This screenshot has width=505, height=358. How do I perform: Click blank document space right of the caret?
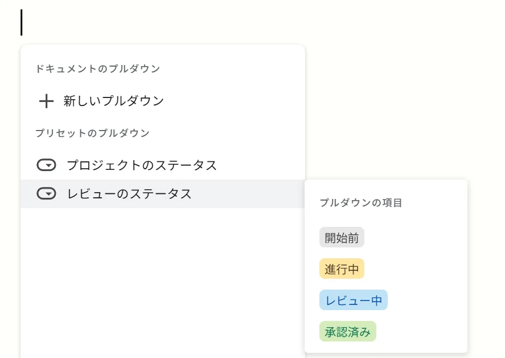[x=258, y=22]
